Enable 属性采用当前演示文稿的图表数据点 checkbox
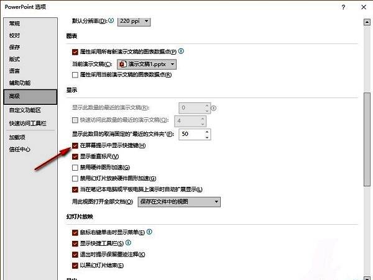Viewport: 373px width, 280px height. 75,75
